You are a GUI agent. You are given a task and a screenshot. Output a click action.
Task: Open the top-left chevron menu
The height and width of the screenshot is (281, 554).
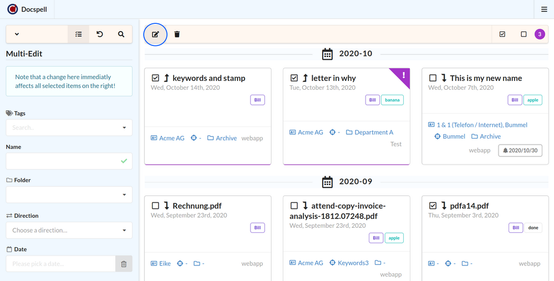coord(17,34)
